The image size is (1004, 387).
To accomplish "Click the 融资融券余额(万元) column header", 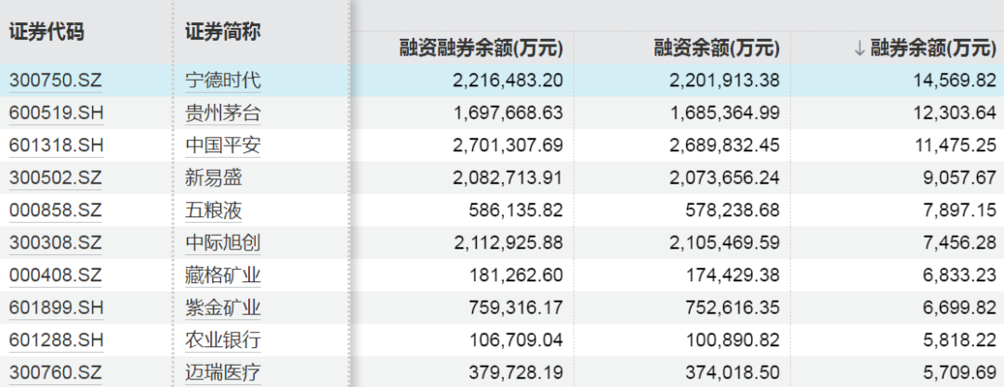I will tap(481, 48).
